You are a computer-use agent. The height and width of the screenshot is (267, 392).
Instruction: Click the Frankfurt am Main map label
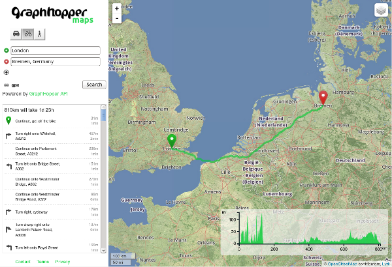pos(321,185)
